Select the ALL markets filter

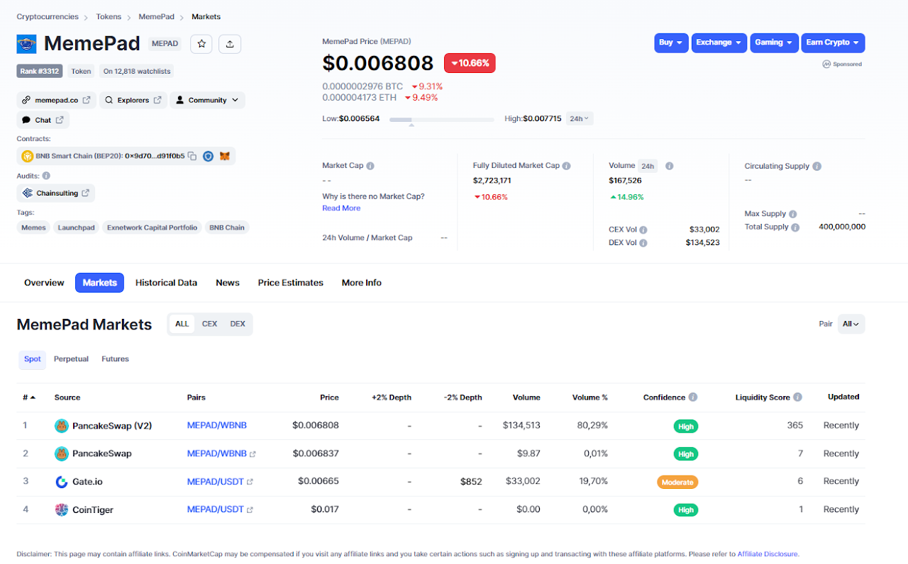point(182,324)
